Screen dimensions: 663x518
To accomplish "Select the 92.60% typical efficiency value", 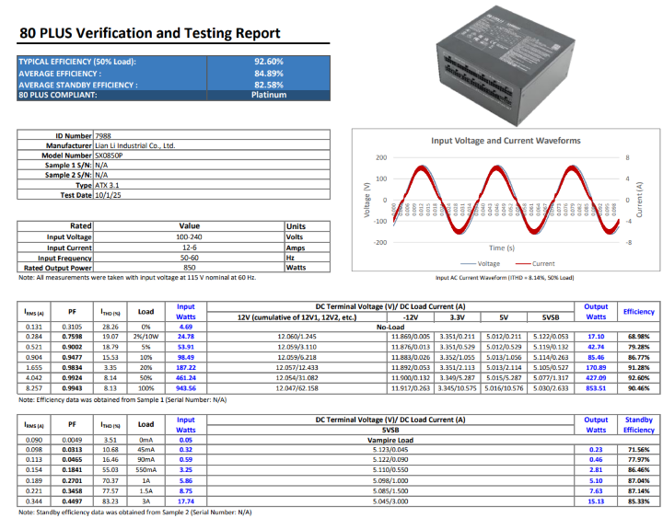I will tap(269, 62).
